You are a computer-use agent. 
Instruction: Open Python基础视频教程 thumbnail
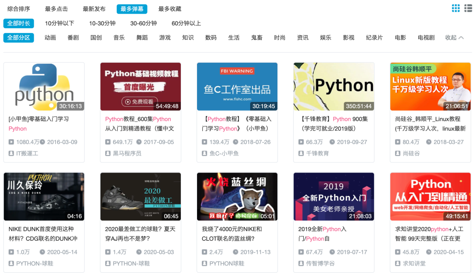tap(140, 87)
